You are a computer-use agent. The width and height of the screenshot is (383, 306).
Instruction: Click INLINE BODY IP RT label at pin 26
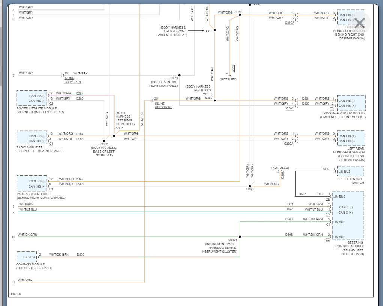(73, 80)
